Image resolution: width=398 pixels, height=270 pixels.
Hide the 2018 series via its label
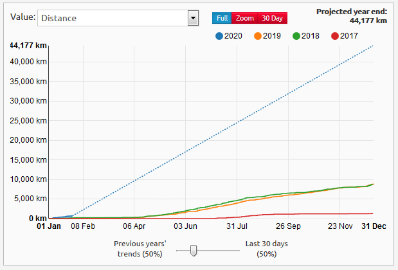pyautogui.click(x=312, y=36)
